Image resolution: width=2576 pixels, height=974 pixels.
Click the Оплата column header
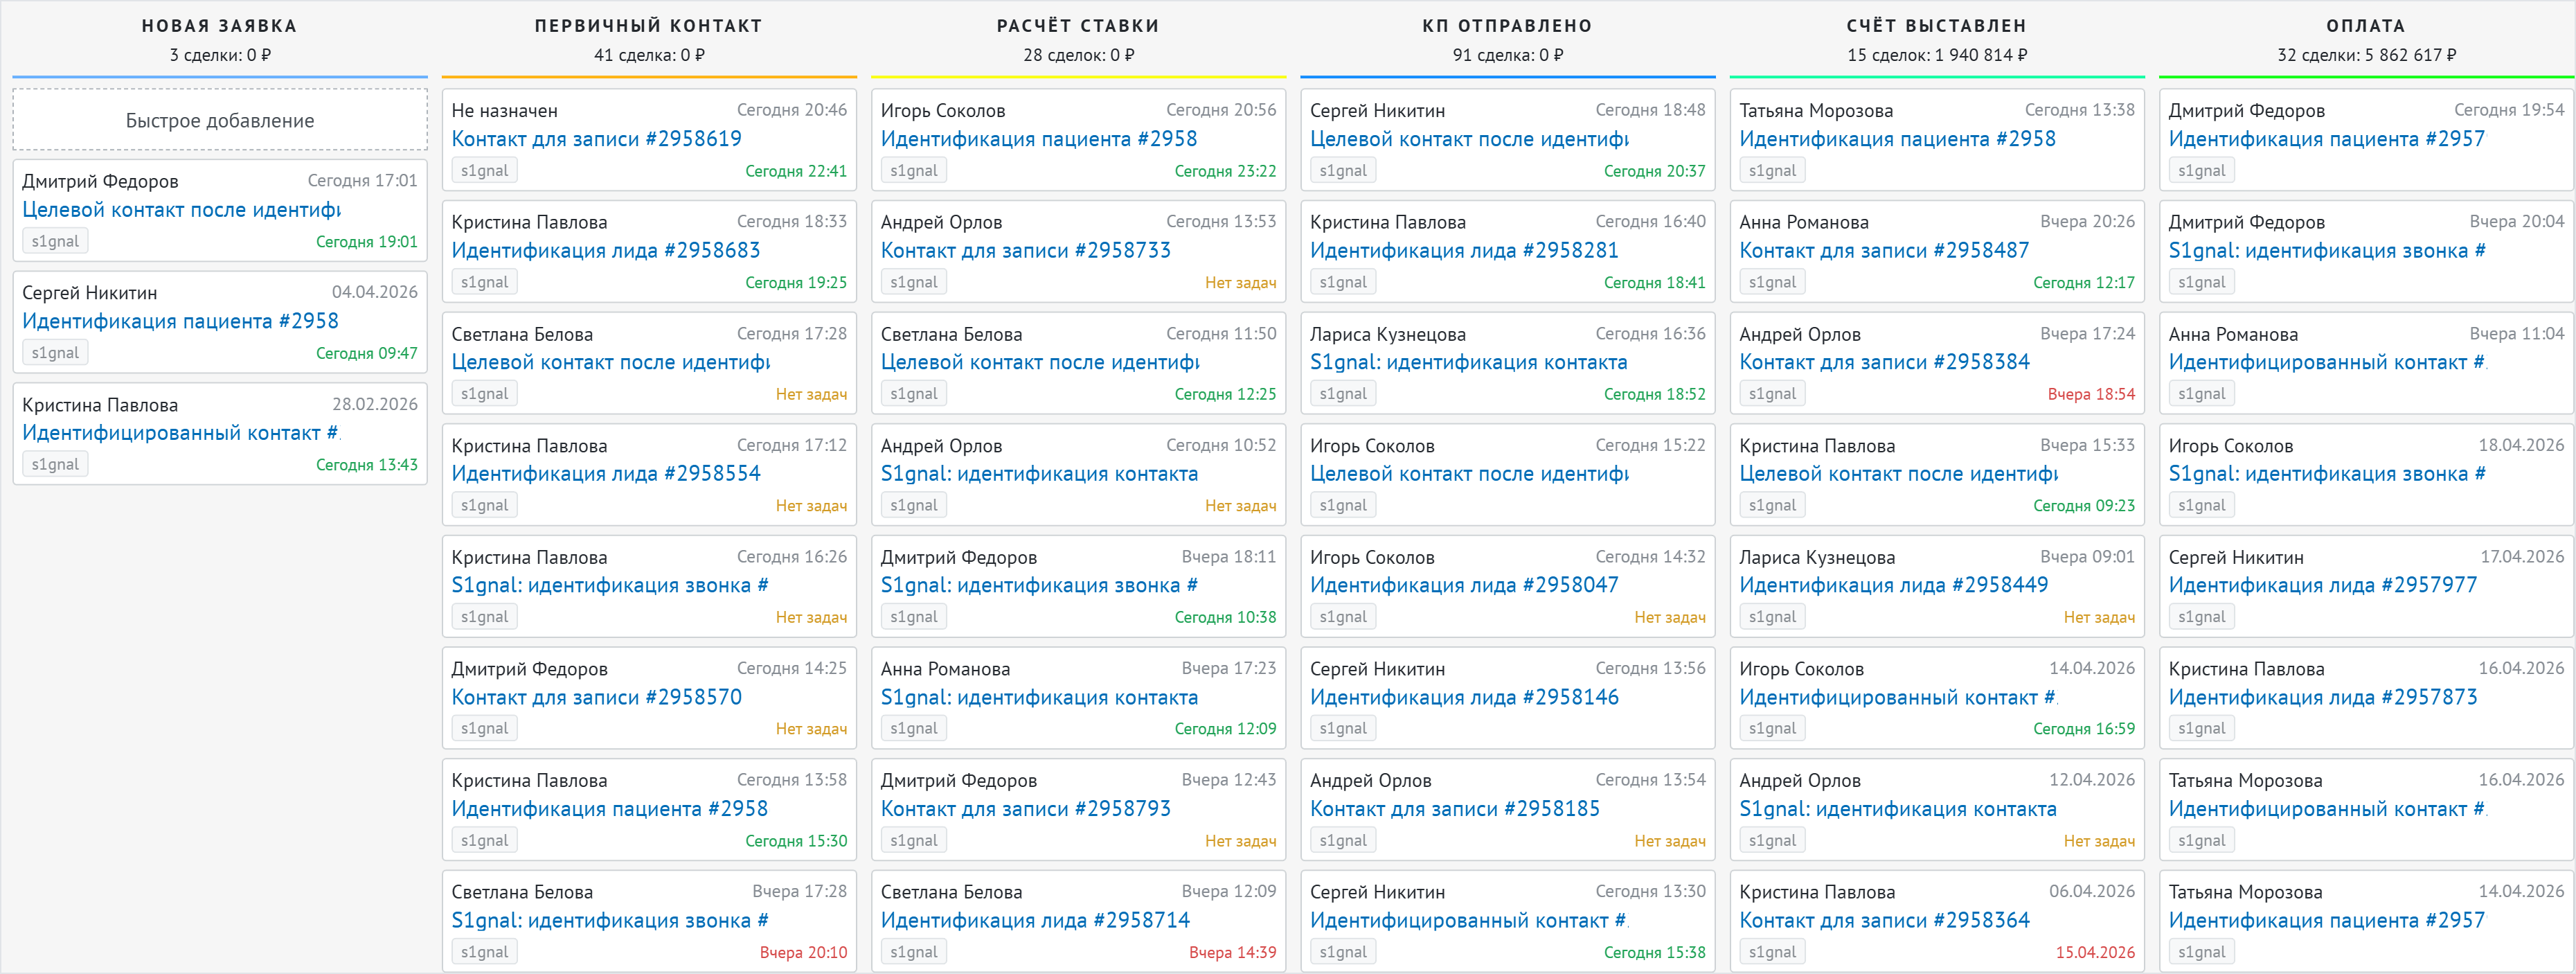(2365, 26)
